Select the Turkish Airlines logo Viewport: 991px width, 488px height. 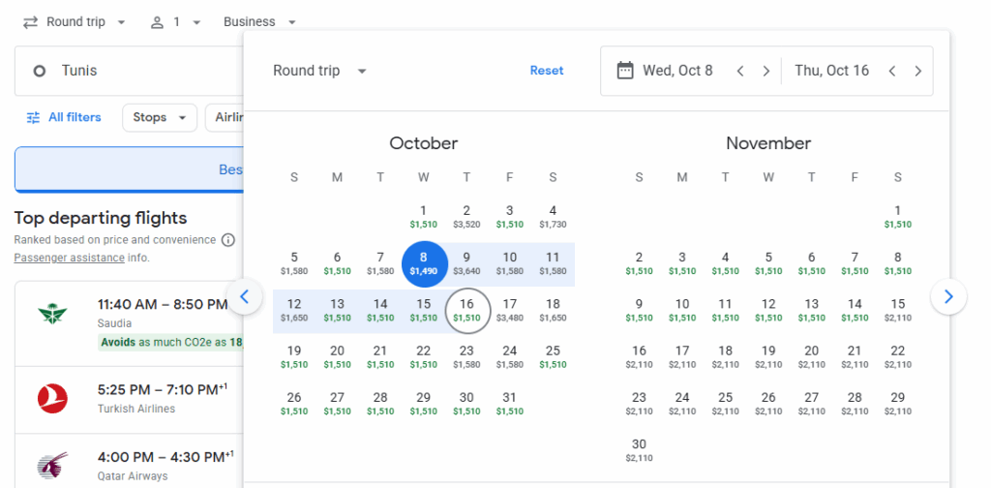(x=52, y=399)
